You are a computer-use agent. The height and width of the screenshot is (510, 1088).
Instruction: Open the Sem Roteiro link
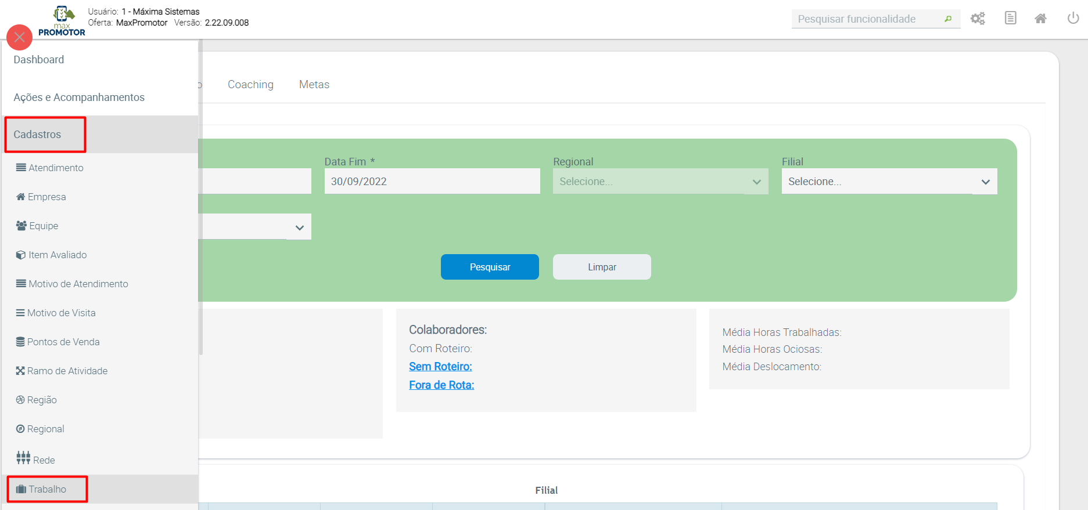[440, 367]
